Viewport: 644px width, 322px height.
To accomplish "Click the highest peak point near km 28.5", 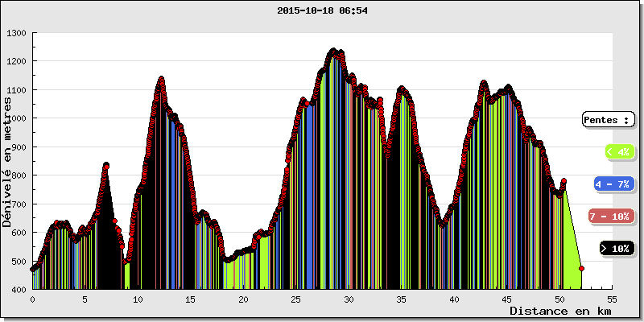I will pos(333,50).
